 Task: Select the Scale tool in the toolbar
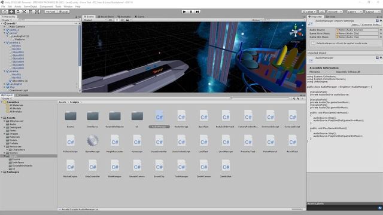coord(24,12)
